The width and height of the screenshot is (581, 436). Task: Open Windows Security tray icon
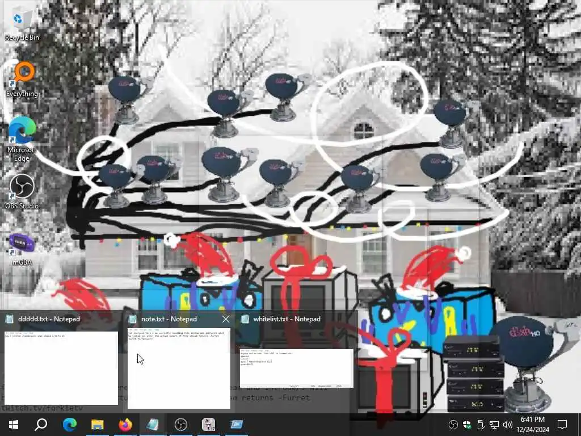pos(467,425)
